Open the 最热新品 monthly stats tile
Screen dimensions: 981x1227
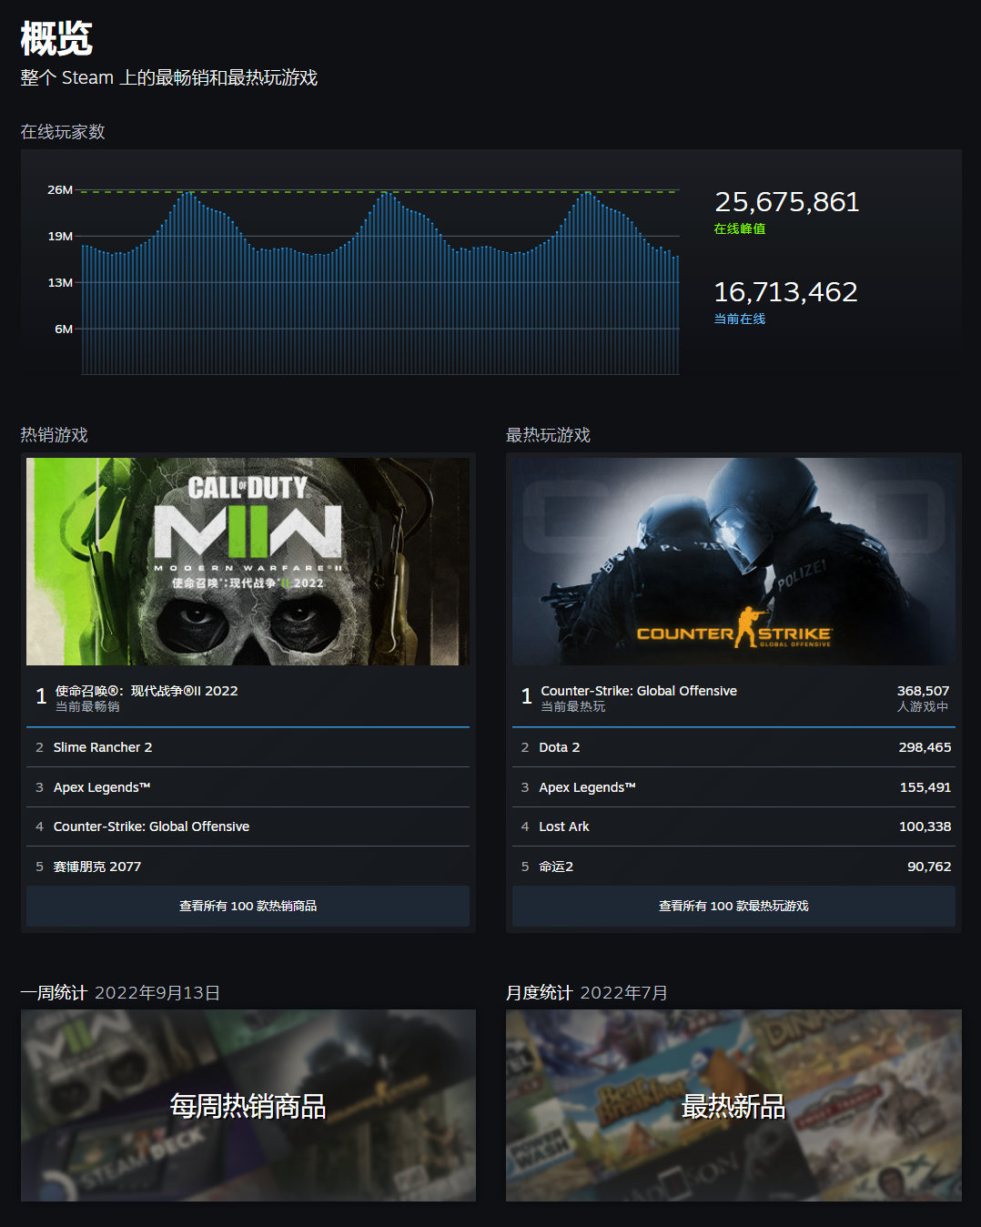coord(733,1105)
